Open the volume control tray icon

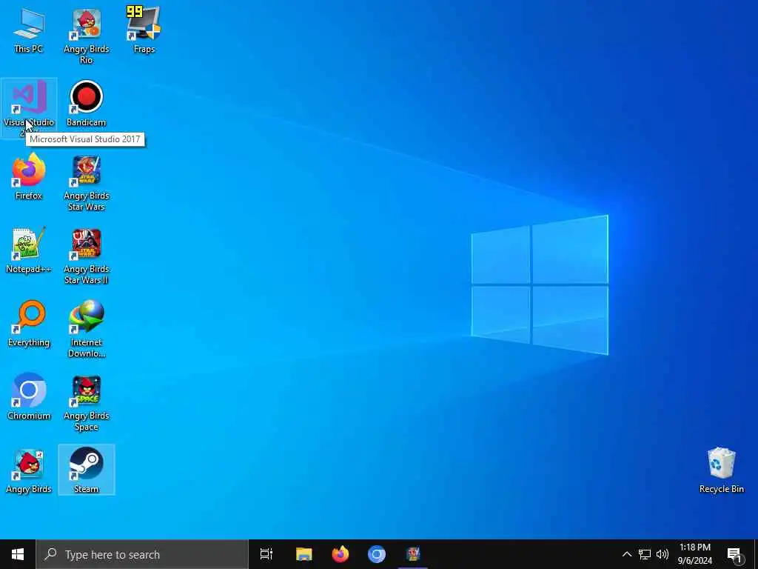(x=663, y=554)
